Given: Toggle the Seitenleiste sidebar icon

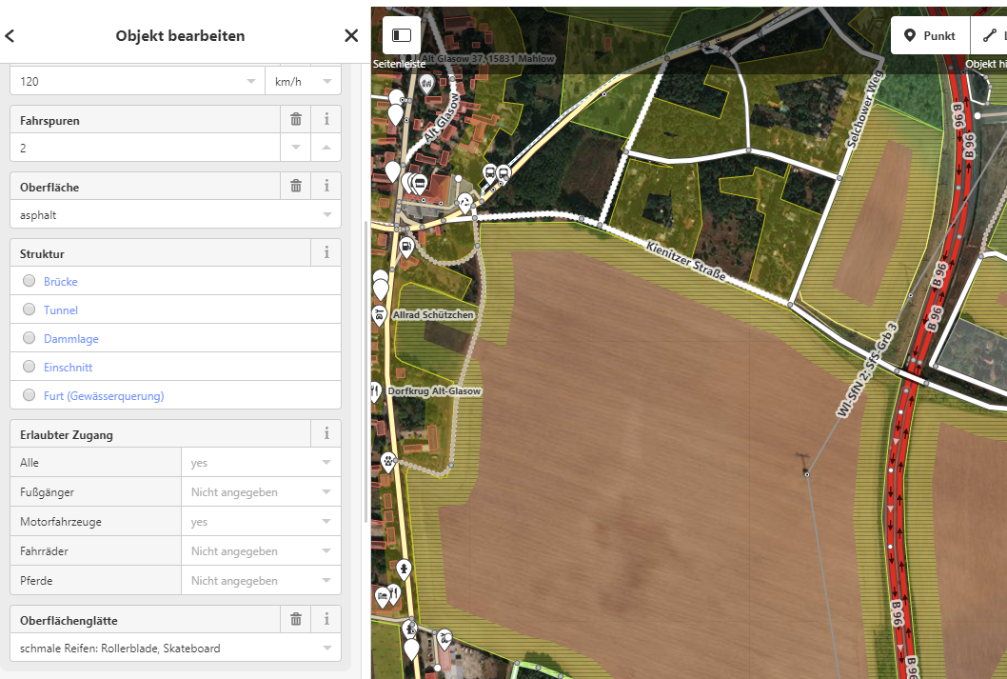Looking at the screenshot, I should click(x=402, y=35).
